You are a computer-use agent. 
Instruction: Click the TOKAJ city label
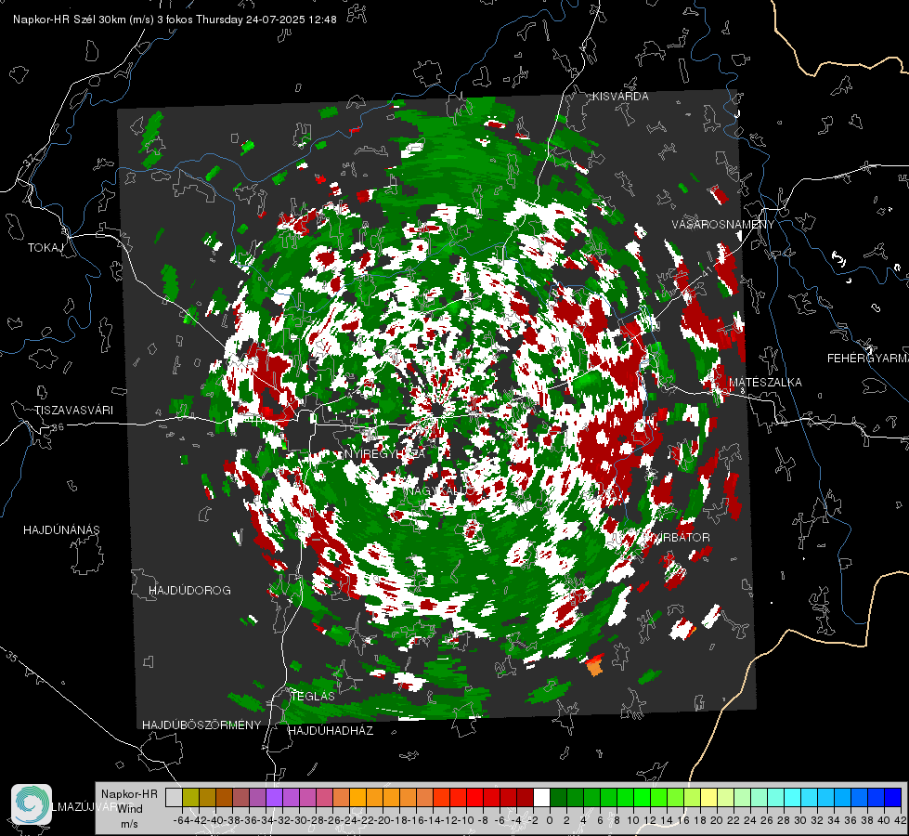45,248
